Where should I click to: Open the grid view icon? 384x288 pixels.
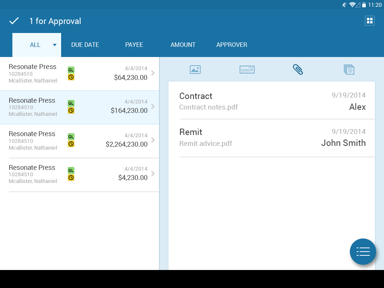point(370,21)
